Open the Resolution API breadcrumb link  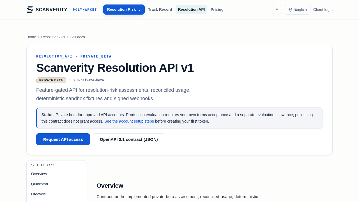(53, 37)
